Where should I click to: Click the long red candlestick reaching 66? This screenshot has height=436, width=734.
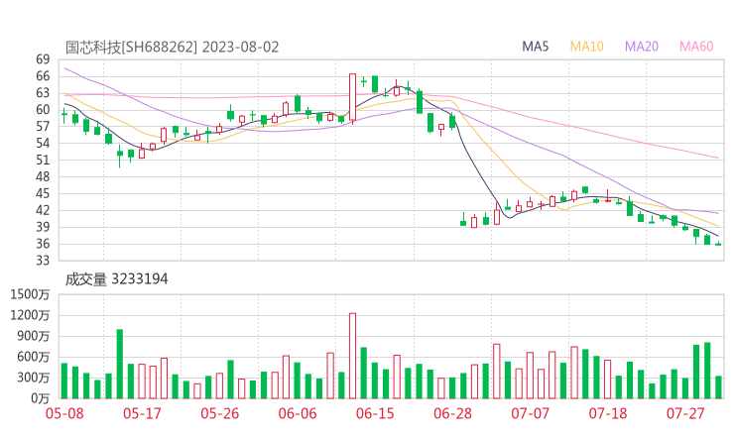352,97
